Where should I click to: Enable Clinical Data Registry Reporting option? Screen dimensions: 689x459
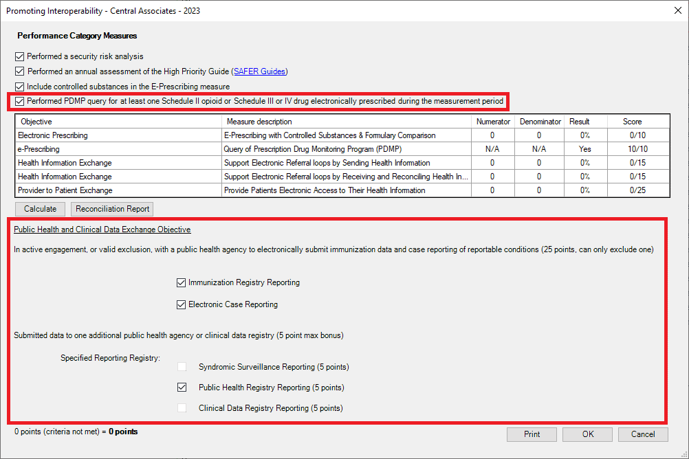pos(182,408)
